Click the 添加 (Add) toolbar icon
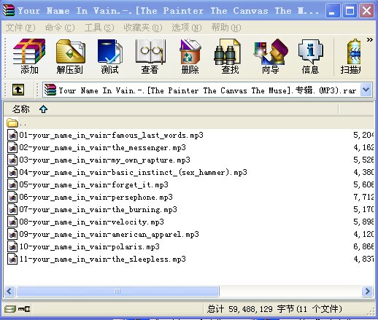The width and height of the screenshot is (378, 320). [x=29, y=56]
